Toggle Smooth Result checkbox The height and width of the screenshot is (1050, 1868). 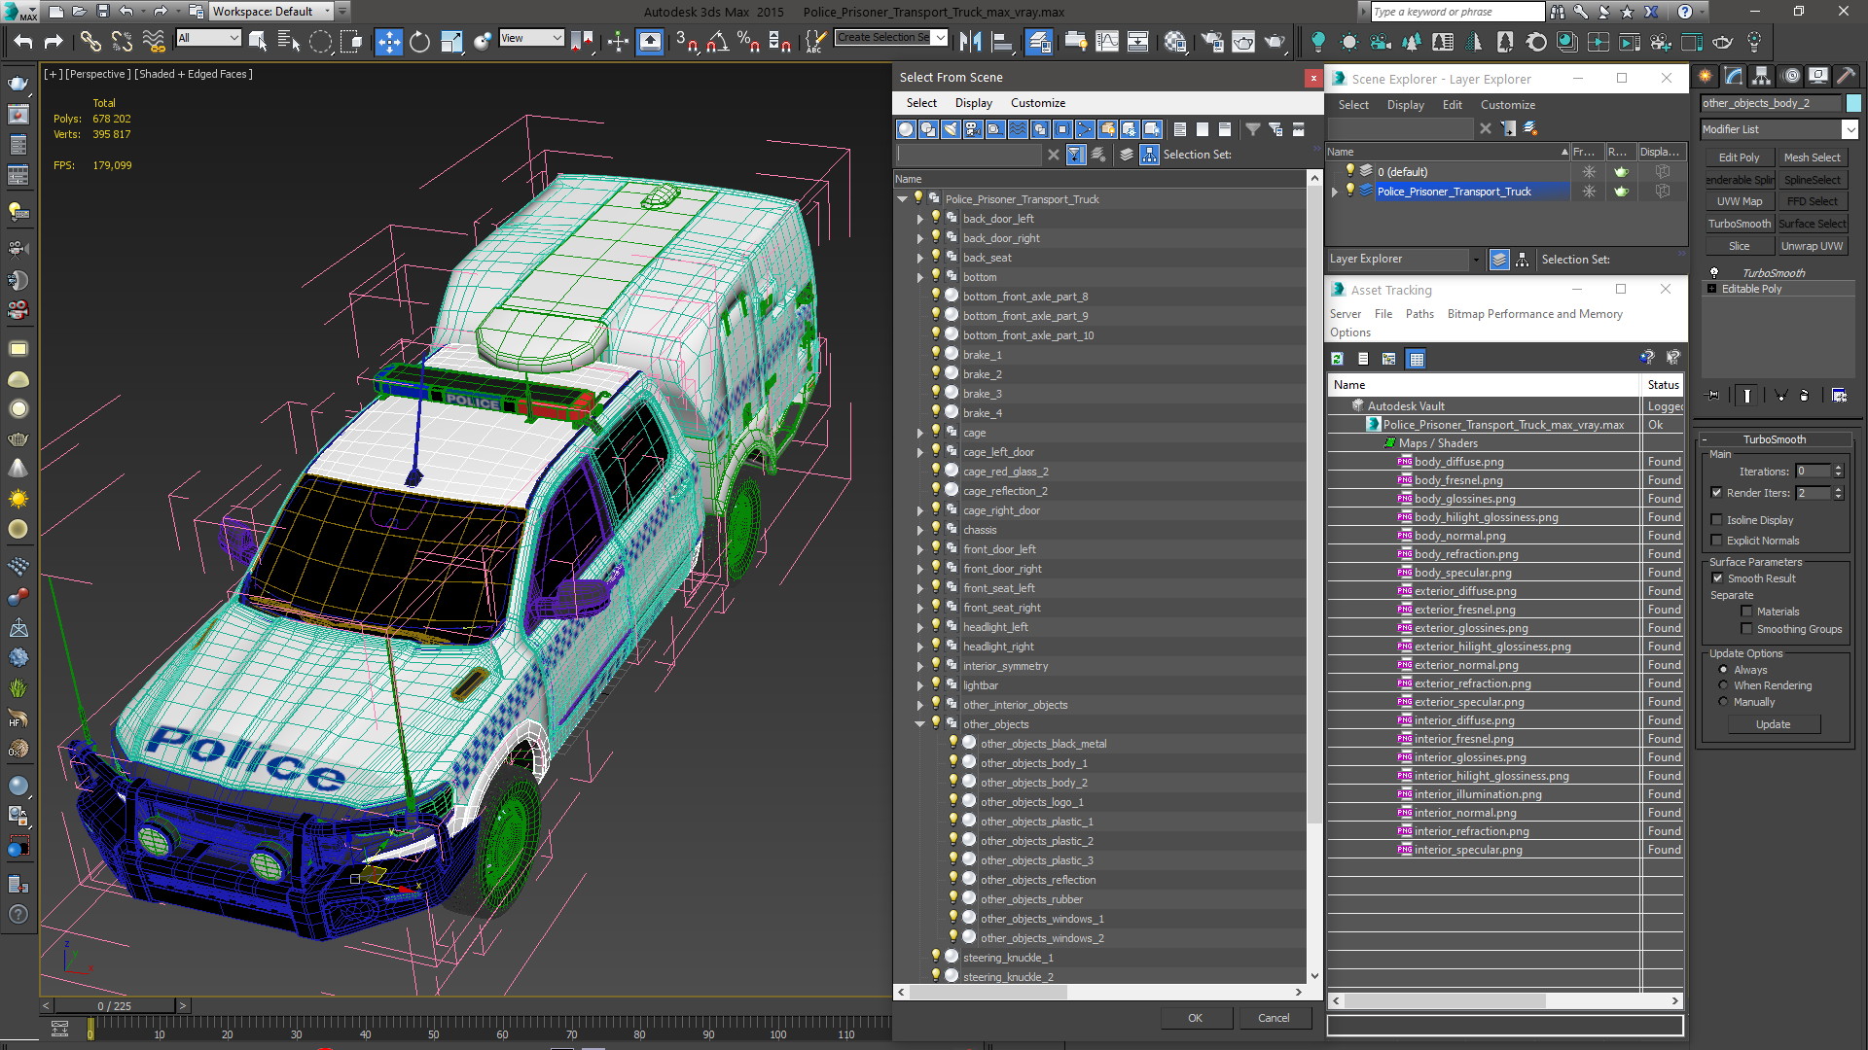tap(1718, 578)
